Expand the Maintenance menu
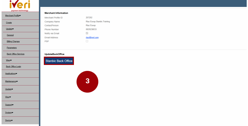248x126 pixels. (x=11, y=81)
